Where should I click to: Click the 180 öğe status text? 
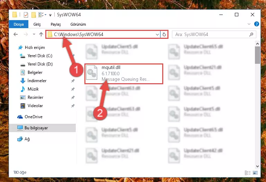click(x=20, y=173)
